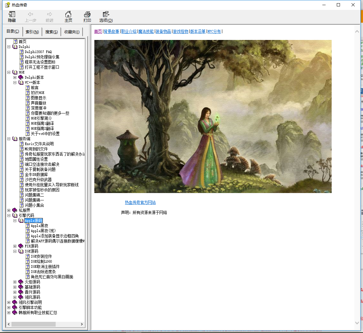Click the content pane scroll-down arrow

[x=357, y=323]
